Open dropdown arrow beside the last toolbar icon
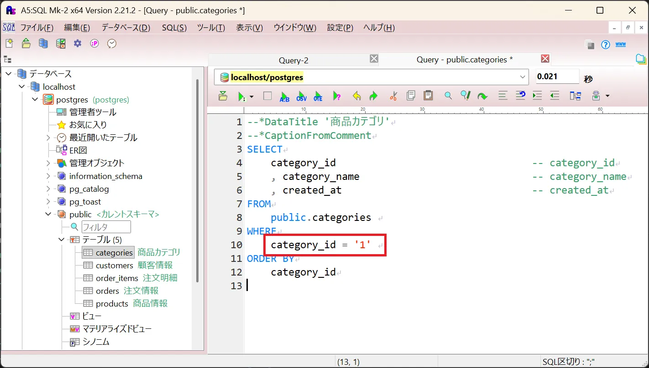This screenshot has width=649, height=368. pos(607,96)
